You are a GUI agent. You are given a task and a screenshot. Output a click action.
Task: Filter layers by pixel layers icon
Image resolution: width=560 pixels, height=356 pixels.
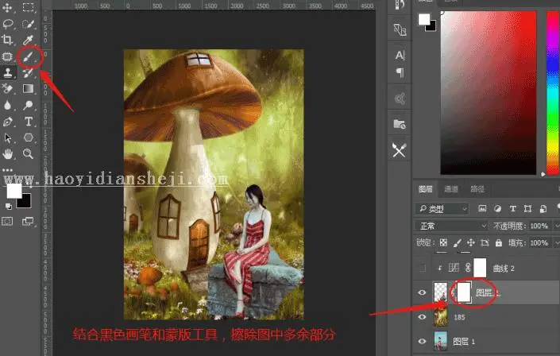[x=482, y=208]
